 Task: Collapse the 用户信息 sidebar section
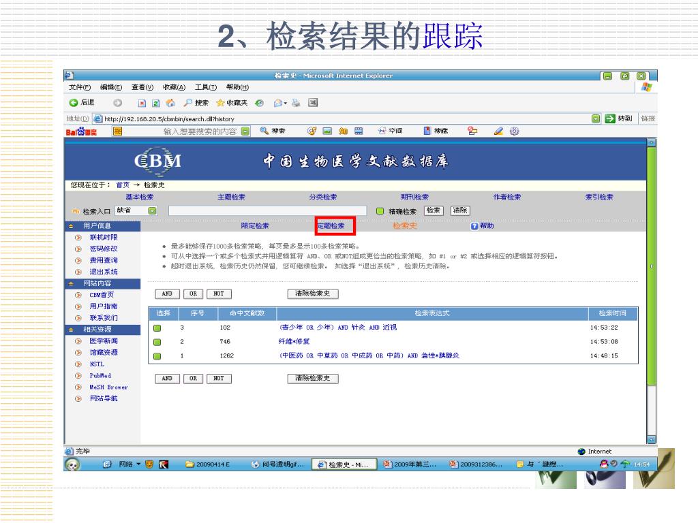[71, 226]
